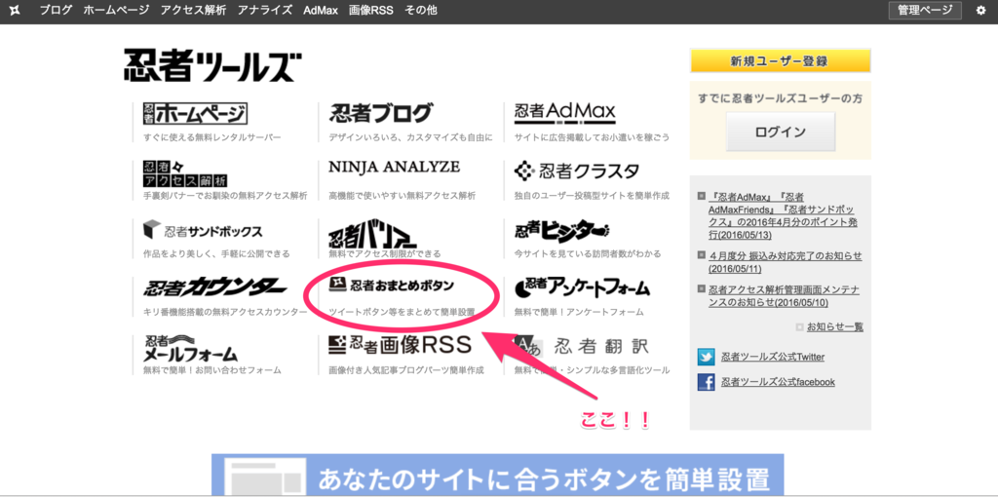Open 忍者ビジター logo
The width and height of the screenshot is (998, 497).
click(x=562, y=230)
